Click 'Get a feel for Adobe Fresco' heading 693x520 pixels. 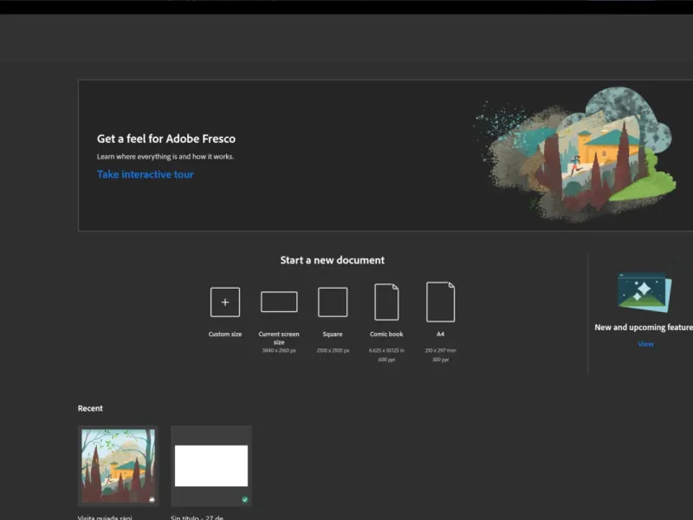click(x=166, y=139)
